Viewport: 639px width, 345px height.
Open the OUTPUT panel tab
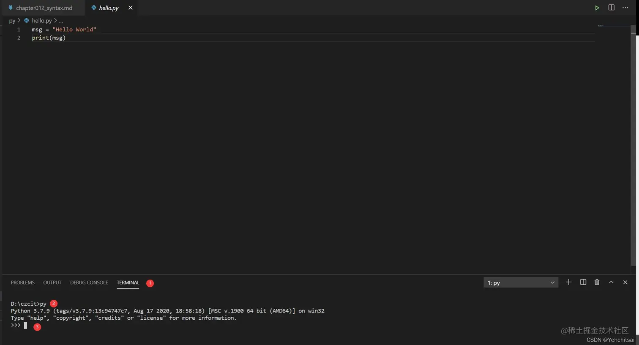point(52,283)
